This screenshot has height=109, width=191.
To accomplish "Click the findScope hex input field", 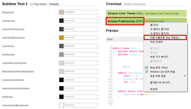I will click(81, 97).
